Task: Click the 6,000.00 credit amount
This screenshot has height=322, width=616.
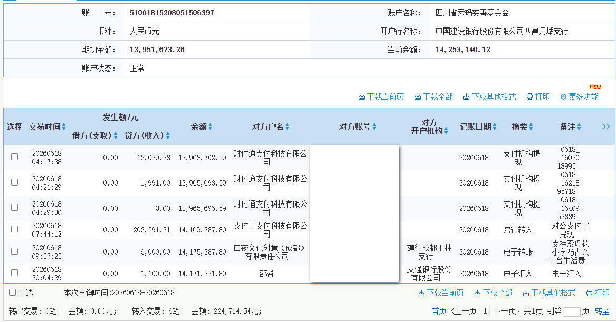Action: point(156,252)
